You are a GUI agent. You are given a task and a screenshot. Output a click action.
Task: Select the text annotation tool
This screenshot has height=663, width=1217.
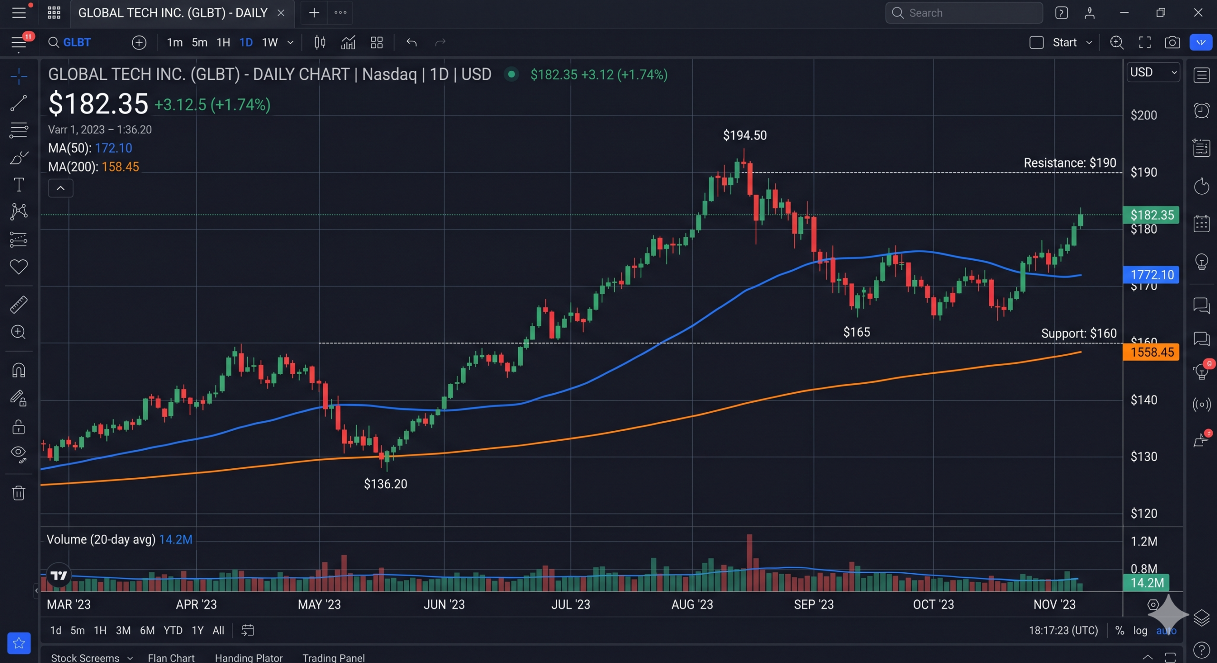pyautogui.click(x=19, y=185)
